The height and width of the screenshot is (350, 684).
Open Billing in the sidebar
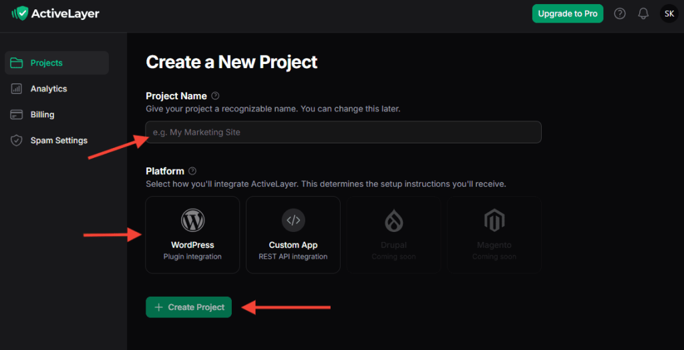pyautogui.click(x=57, y=115)
